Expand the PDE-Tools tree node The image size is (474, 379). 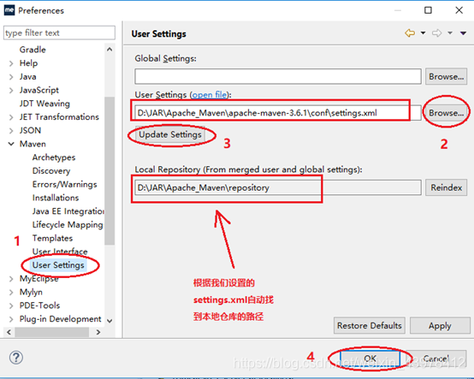(11, 305)
